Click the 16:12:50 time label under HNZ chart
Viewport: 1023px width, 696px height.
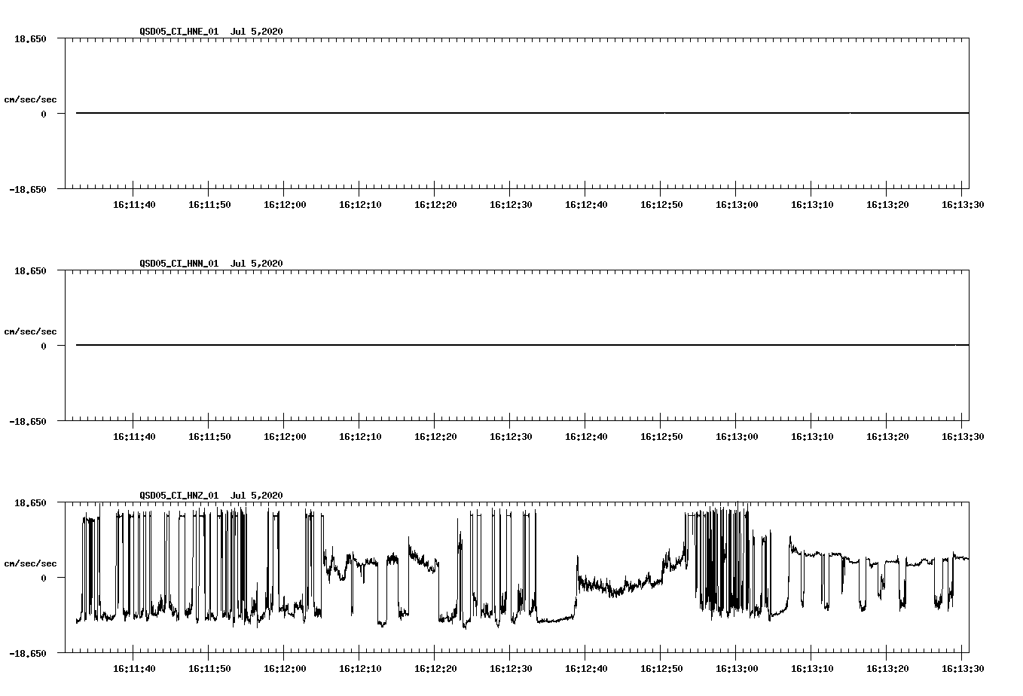(x=661, y=669)
